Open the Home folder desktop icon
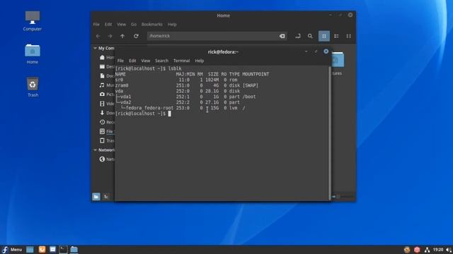The image size is (453, 254). pyautogui.click(x=33, y=54)
